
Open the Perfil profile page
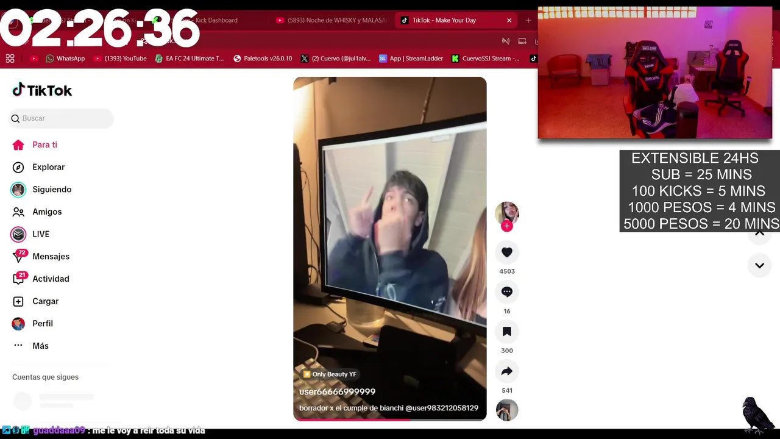click(x=32, y=324)
